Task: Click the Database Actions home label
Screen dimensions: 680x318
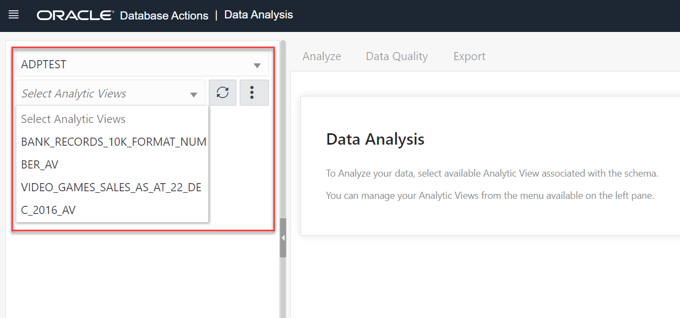Action: pyautogui.click(x=164, y=15)
